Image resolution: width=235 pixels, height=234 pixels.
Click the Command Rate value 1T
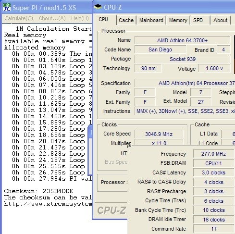pos(213,229)
